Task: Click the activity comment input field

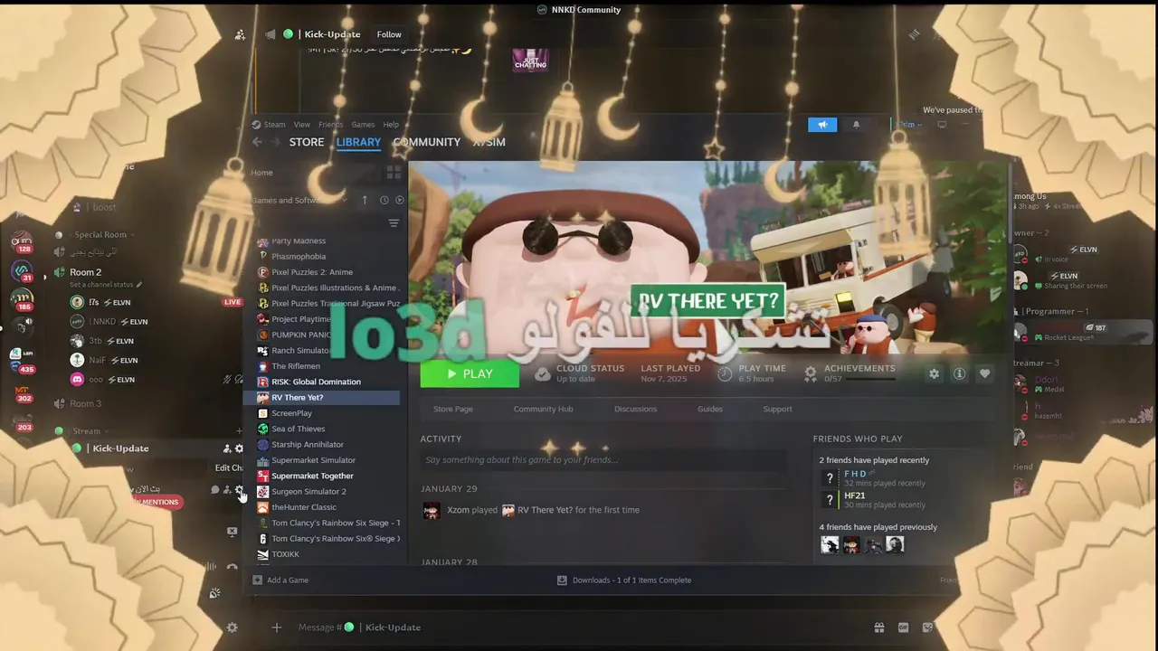Action: point(603,460)
